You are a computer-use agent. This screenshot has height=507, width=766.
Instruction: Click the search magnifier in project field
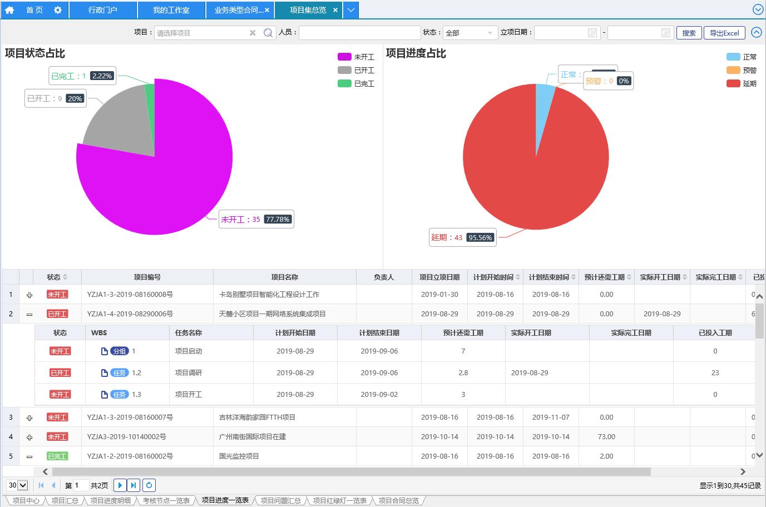point(268,33)
